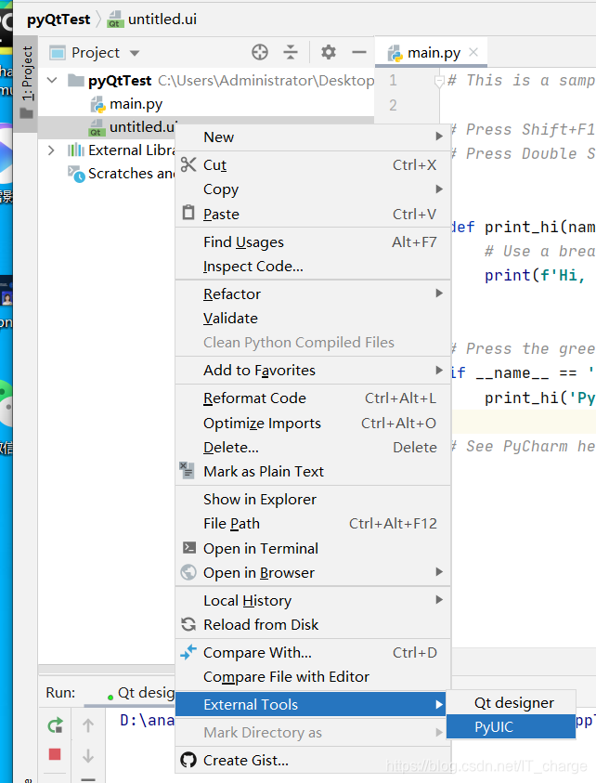Hide the Project panel with minus icon
This screenshot has width=596, height=783.
359,52
